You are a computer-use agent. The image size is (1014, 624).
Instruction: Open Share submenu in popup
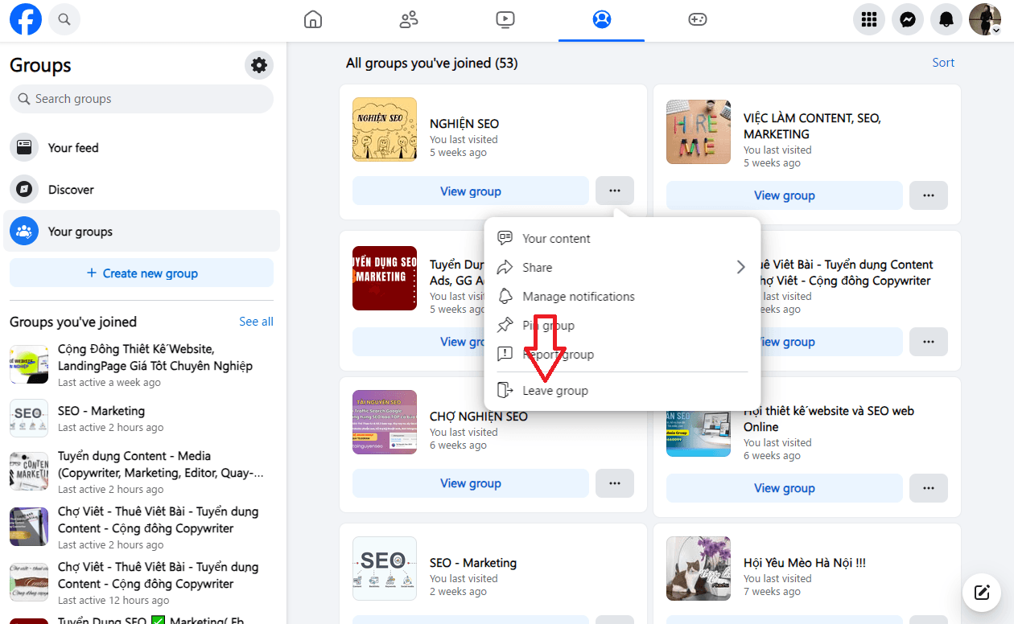[x=622, y=268]
